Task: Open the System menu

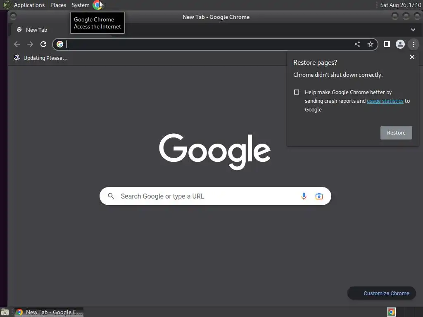Action: pos(81,5)
